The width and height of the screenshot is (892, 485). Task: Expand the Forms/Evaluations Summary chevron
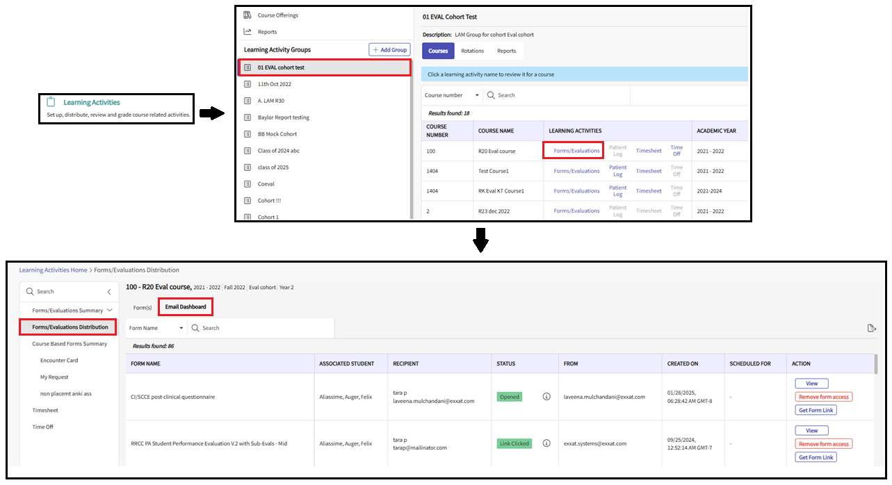click(109, 311)
